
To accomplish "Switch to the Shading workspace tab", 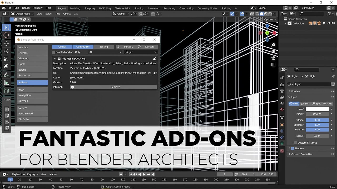I will coord(139,8).
